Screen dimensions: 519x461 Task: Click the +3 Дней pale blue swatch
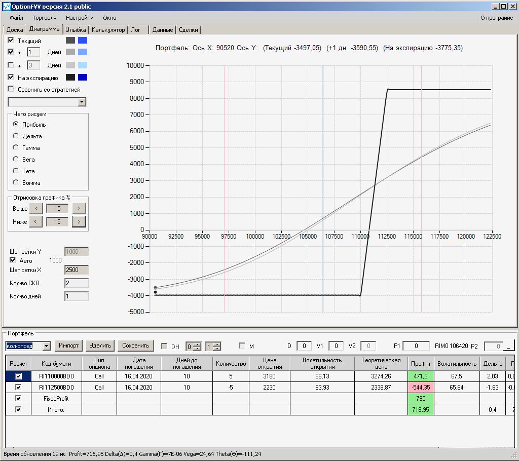[x=83, y=65]
